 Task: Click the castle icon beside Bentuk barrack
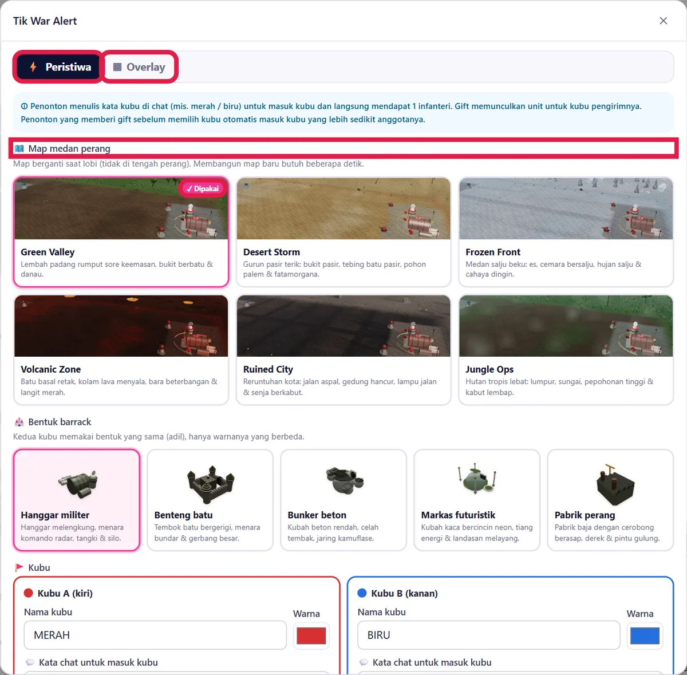coord(19,422)
